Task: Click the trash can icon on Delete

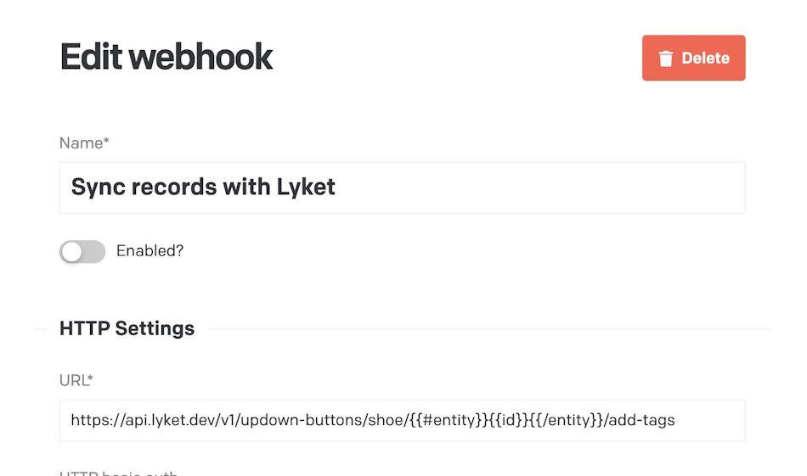Action: point(665,59)
